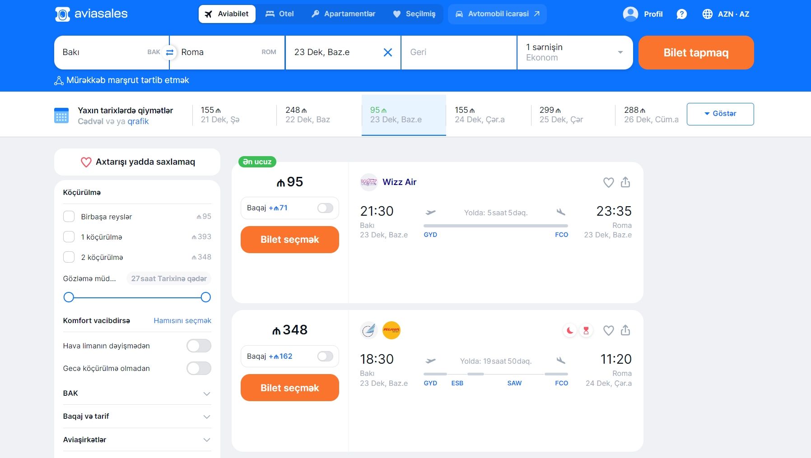Screen dimensions: 811x458
Task: Check the Birbaşa reyslər checkbox
Action: click(x=69, y=217)
